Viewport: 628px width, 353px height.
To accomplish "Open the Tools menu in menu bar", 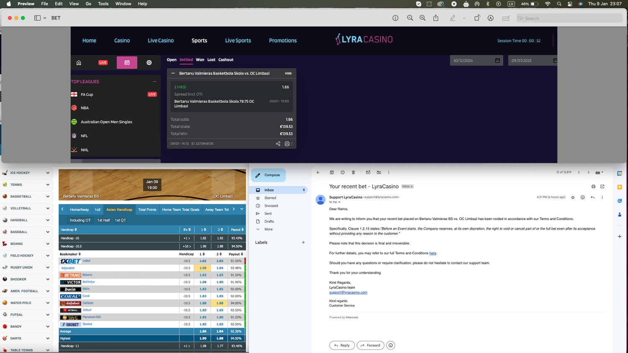I will (x=103, y=4).
